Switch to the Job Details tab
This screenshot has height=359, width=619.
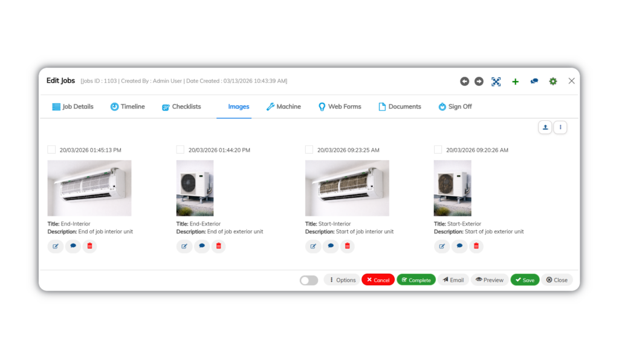[73, 106]
